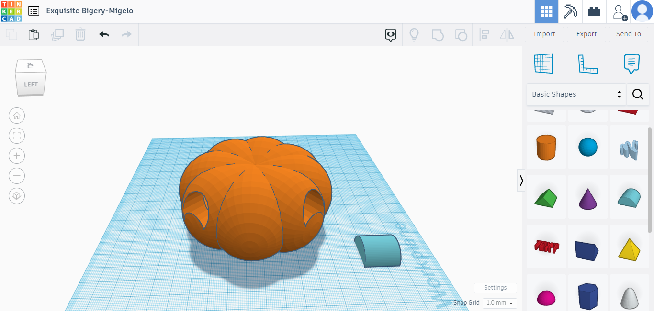The image size is (654, 311).
Task: Open the Basic Shapes dropdown
Action: [x=576, y=94]
